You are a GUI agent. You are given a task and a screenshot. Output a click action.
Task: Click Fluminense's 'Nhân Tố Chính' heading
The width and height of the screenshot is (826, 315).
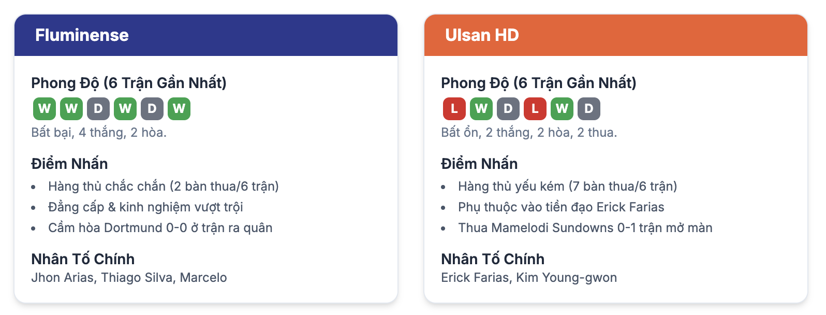83,259
